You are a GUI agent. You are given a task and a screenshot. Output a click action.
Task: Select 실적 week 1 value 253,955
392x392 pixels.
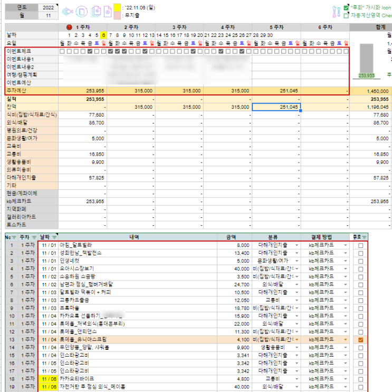pyautogui.click(x=82, y=99)
